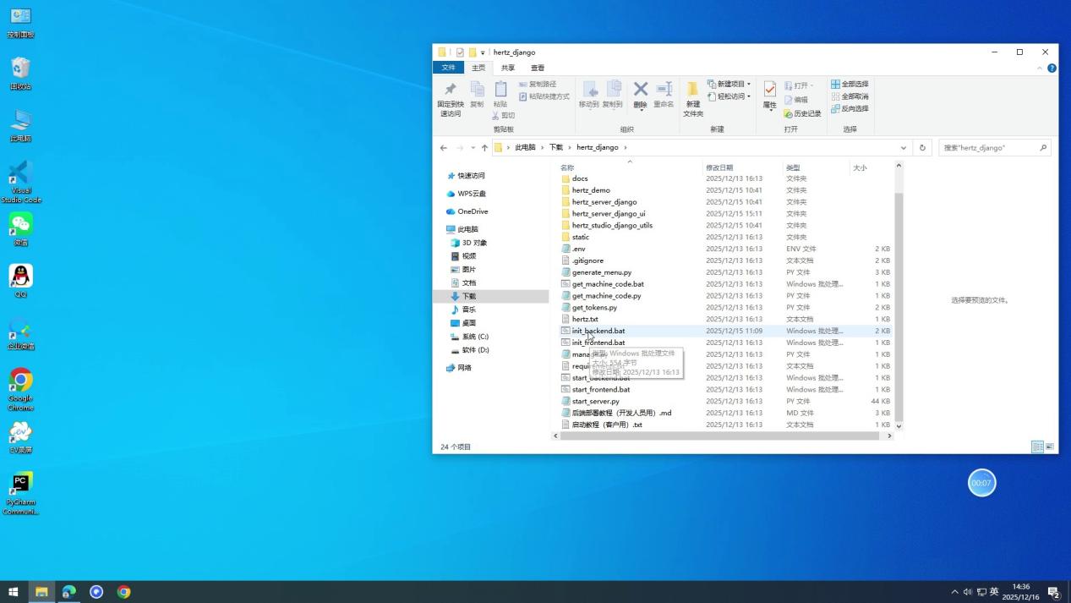This screenshot has width=1071, height=603.
Task: Switch to details list view icon
Action: [1037, 447]
